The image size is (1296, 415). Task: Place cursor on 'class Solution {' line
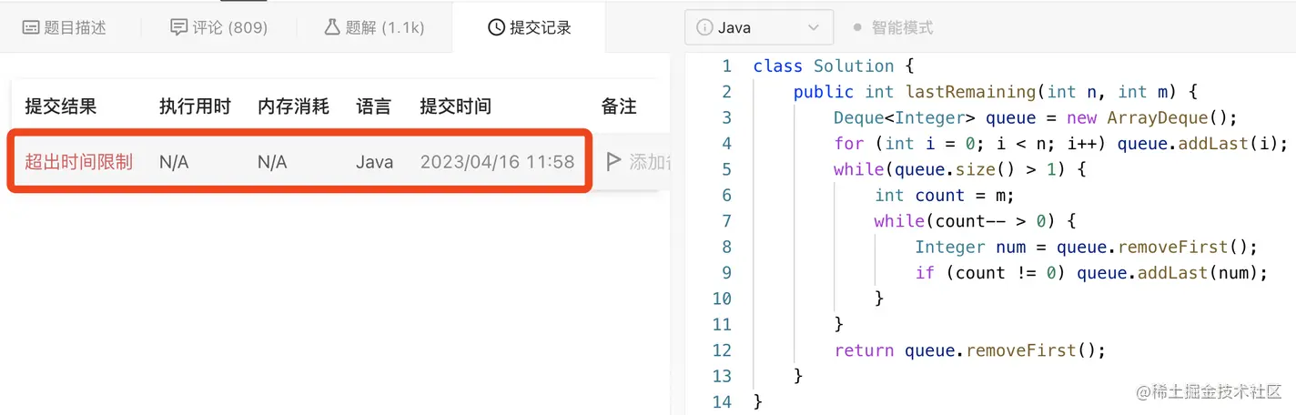(833, 66)
